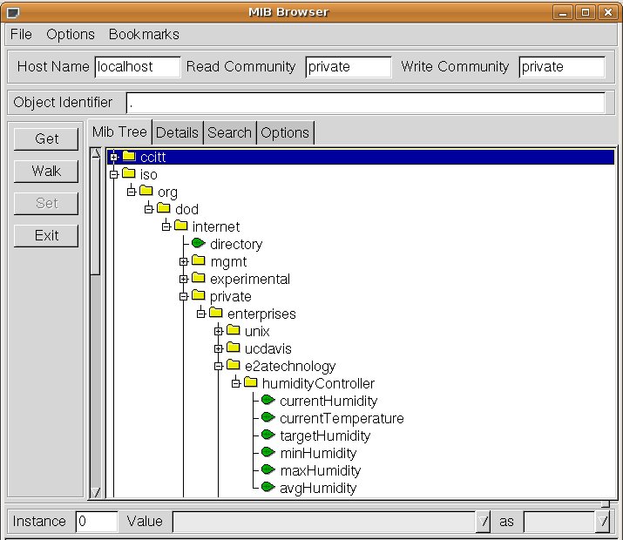The width and height of the screenshot is (623, 540).
Task: Open the Bookmarks menu
Action: click(x=144, y=34)
